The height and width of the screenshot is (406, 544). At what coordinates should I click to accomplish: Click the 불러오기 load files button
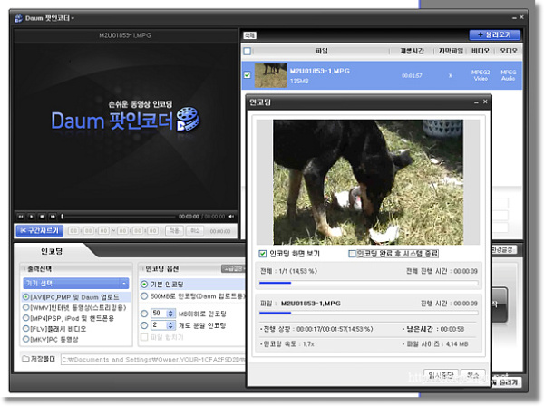point(495,34)
